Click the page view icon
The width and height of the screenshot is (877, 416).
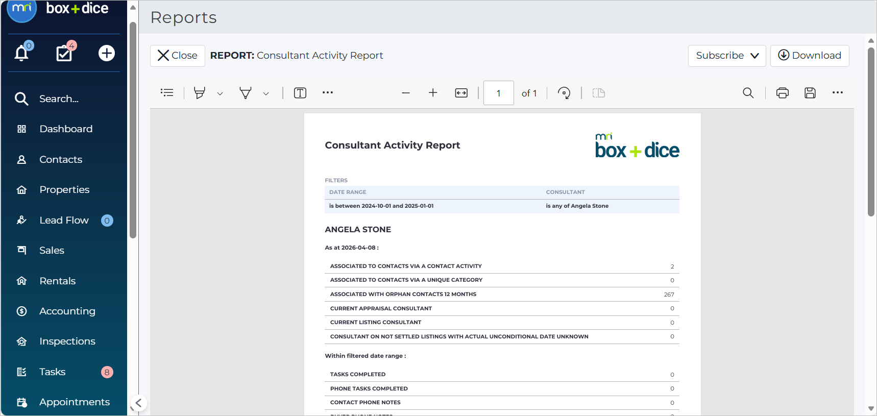point(599,93)
